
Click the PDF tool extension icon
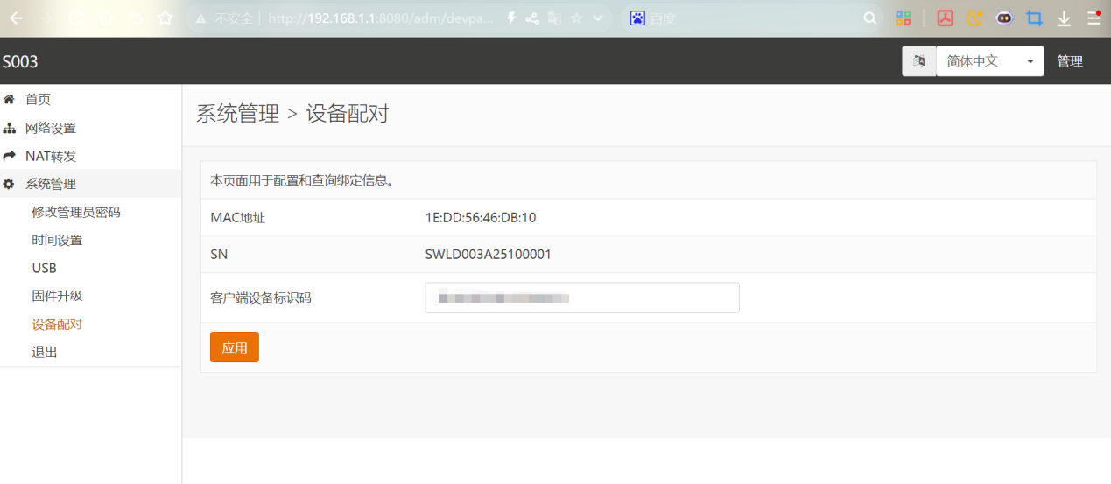click(x=945, y=18)
